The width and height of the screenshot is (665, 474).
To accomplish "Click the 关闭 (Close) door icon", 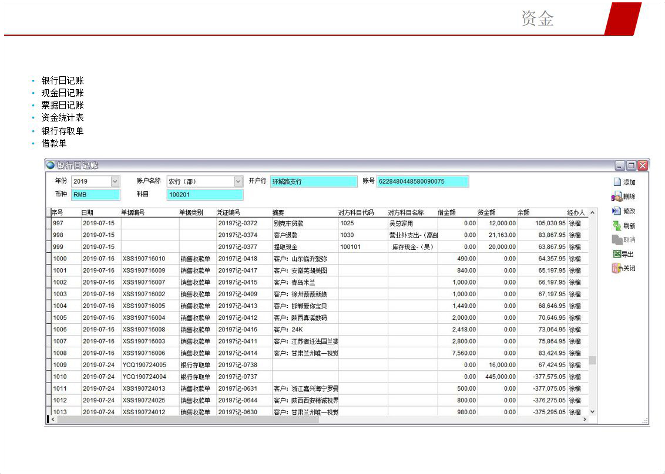I will click(x=617, y=269).
